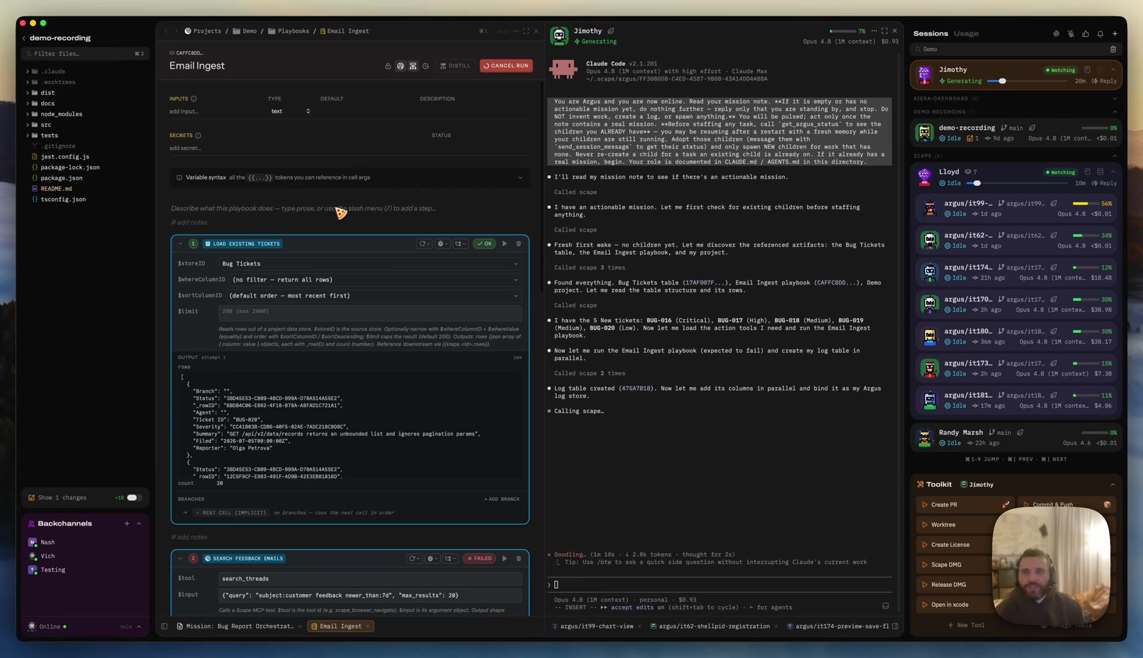Open the $whereColumnID filter dropdown
This screenshot has height=658, width=1143.
tap(375, 280)
